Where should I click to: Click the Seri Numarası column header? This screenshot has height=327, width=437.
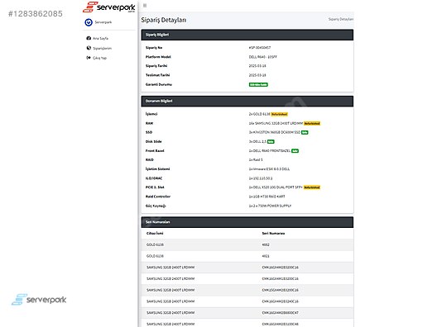point(273,234)
